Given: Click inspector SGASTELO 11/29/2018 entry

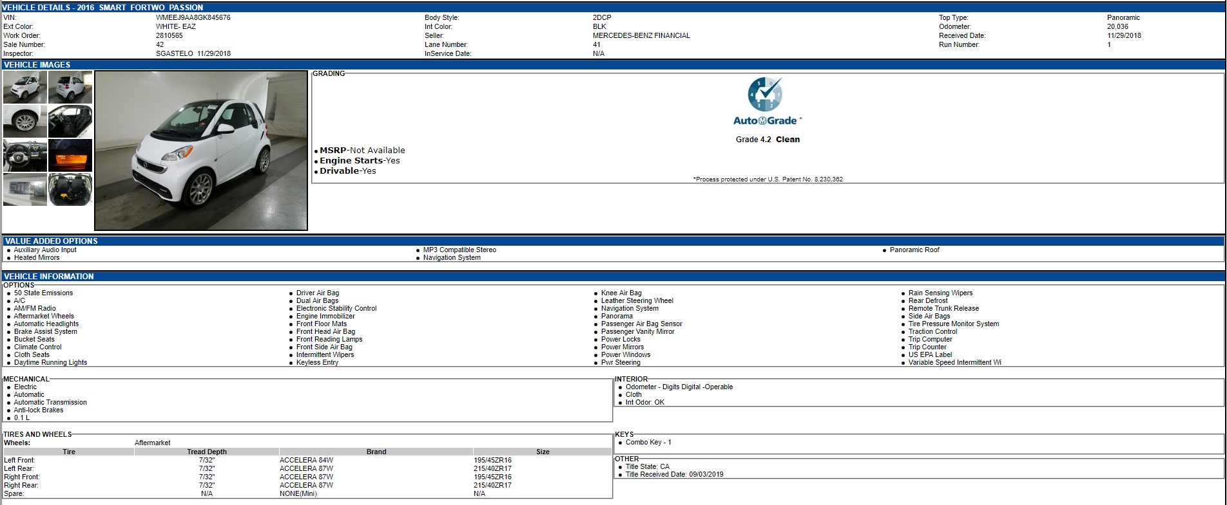Looking at the screenshot, I should point(193,53).
